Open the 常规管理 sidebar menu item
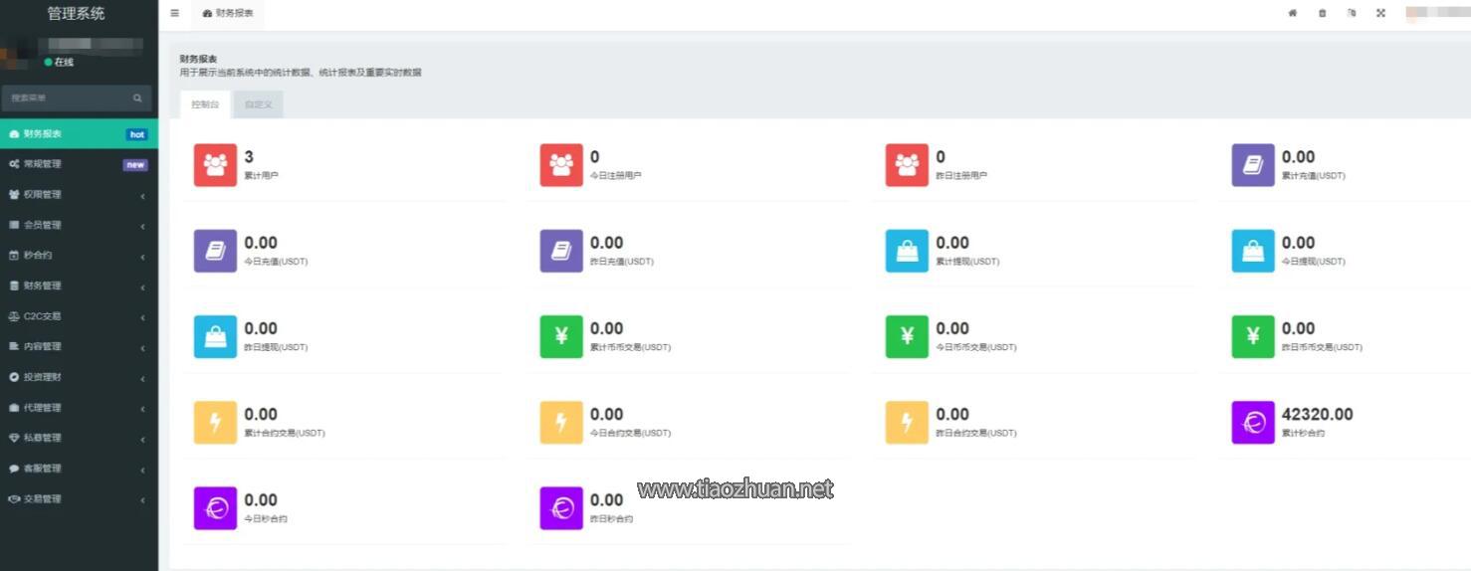The image size is (1471, 571). [x=79, y=164]
